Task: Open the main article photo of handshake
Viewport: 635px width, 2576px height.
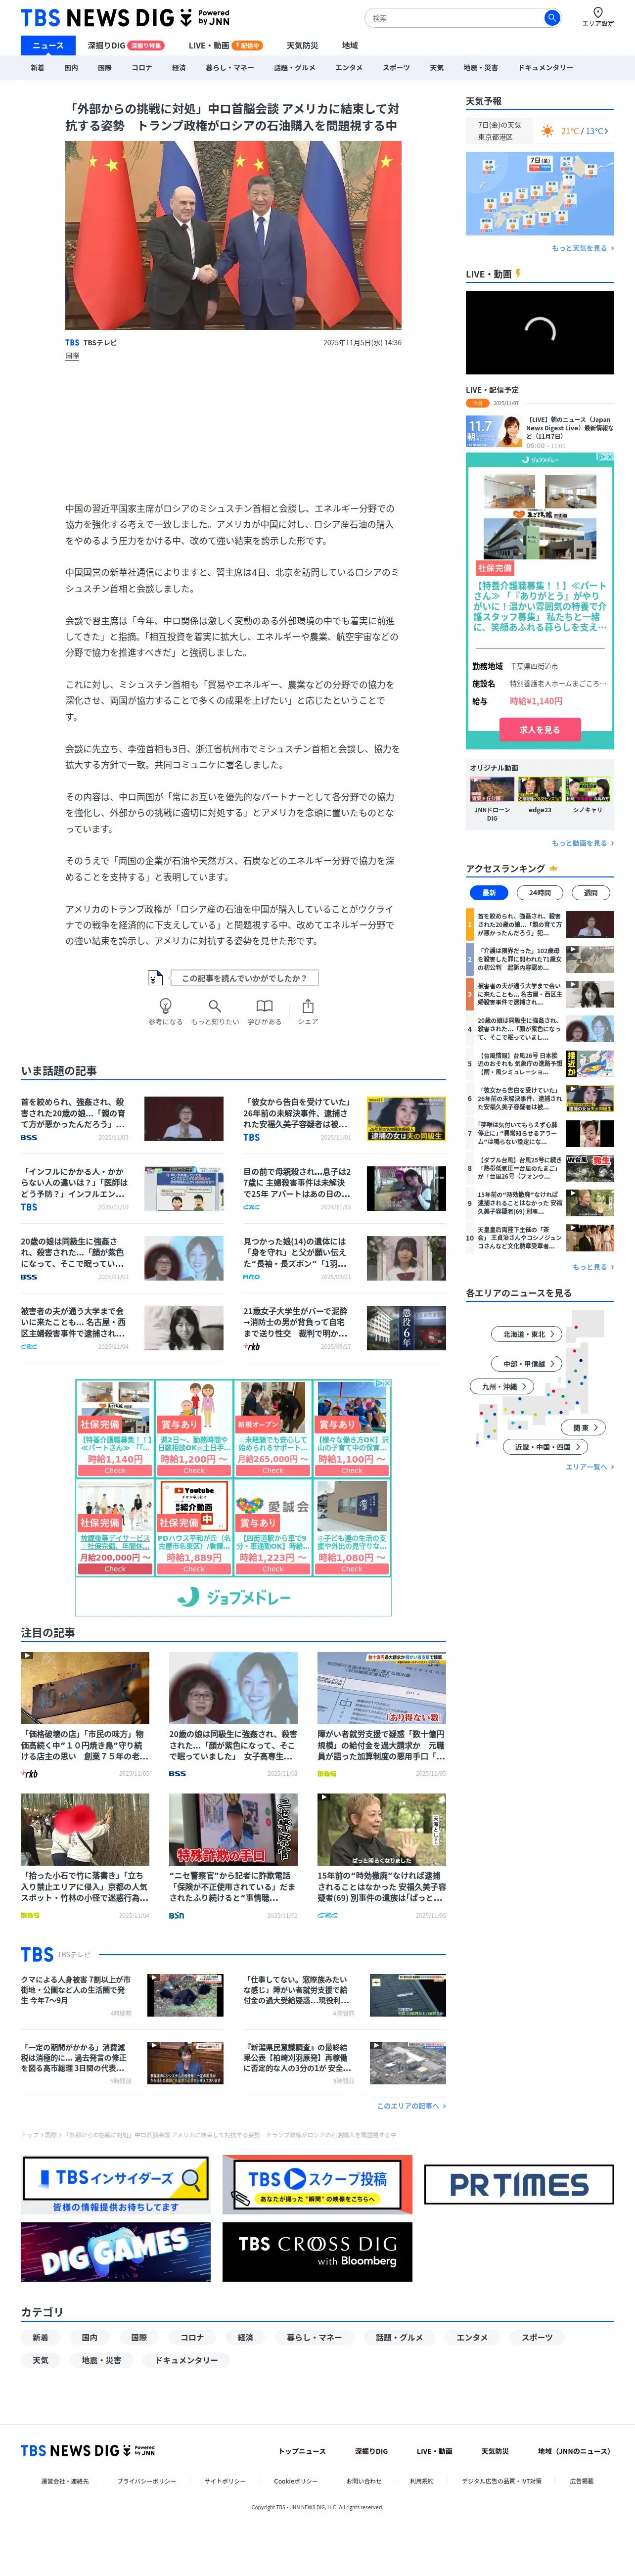Action: [x=233, y=235]
